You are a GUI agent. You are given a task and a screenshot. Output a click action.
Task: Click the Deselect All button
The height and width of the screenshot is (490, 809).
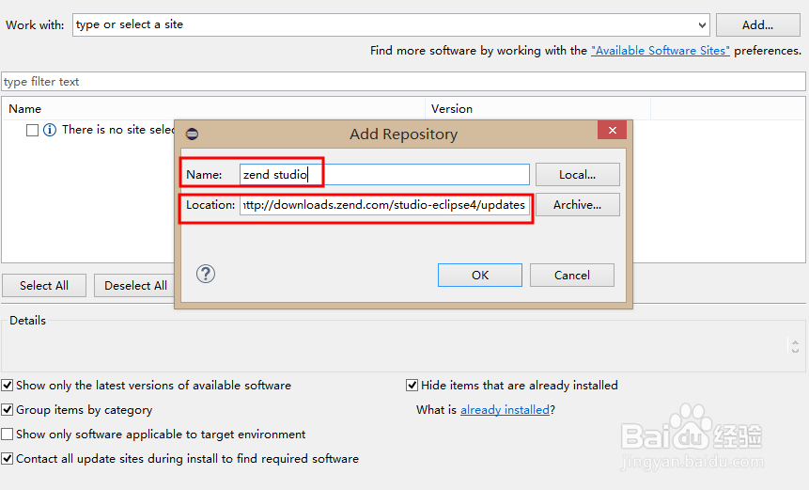[x=135, y=286]
